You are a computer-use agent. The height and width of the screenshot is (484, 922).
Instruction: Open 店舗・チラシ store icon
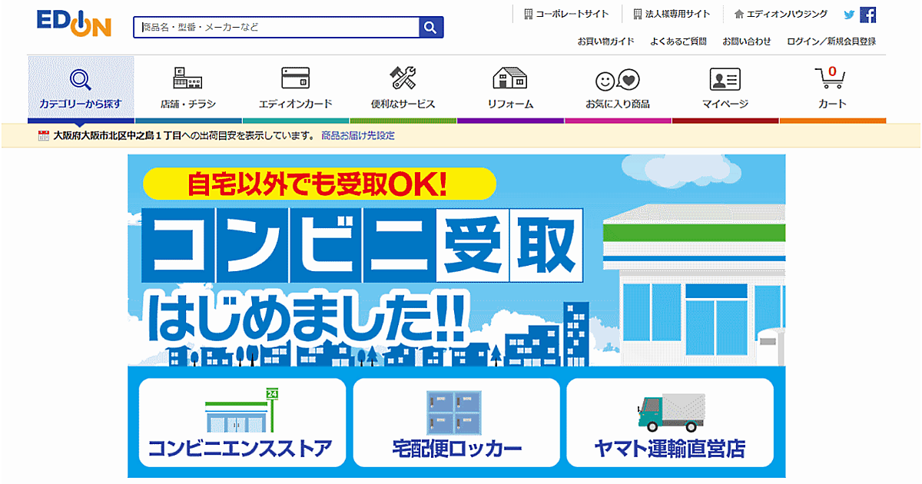pyautogui.click(x=187, y=80)
